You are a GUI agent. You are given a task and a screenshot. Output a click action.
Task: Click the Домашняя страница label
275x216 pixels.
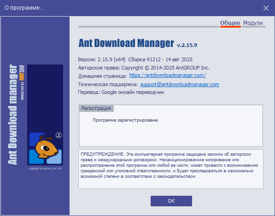102,76
